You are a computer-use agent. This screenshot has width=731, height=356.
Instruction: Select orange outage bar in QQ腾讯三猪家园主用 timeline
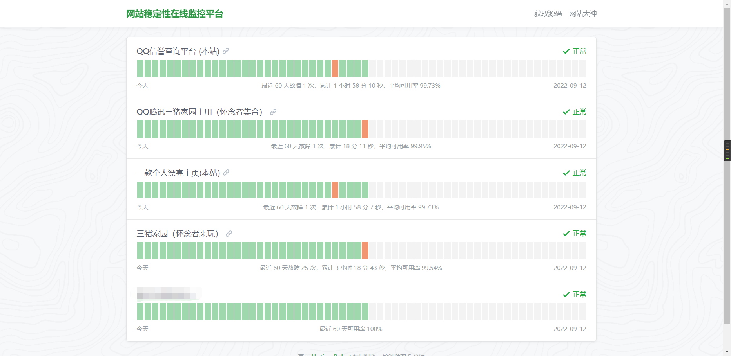click(365, 129)
